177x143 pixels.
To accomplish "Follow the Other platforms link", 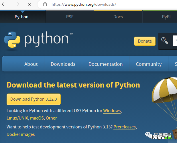I will [x=51, y=118].
